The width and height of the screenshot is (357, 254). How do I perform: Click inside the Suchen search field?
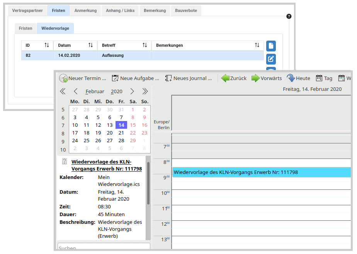(x=104, y=248)
